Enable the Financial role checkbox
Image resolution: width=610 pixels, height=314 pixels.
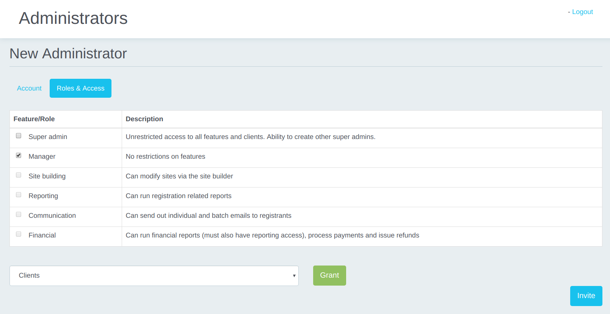click(19, 234)
